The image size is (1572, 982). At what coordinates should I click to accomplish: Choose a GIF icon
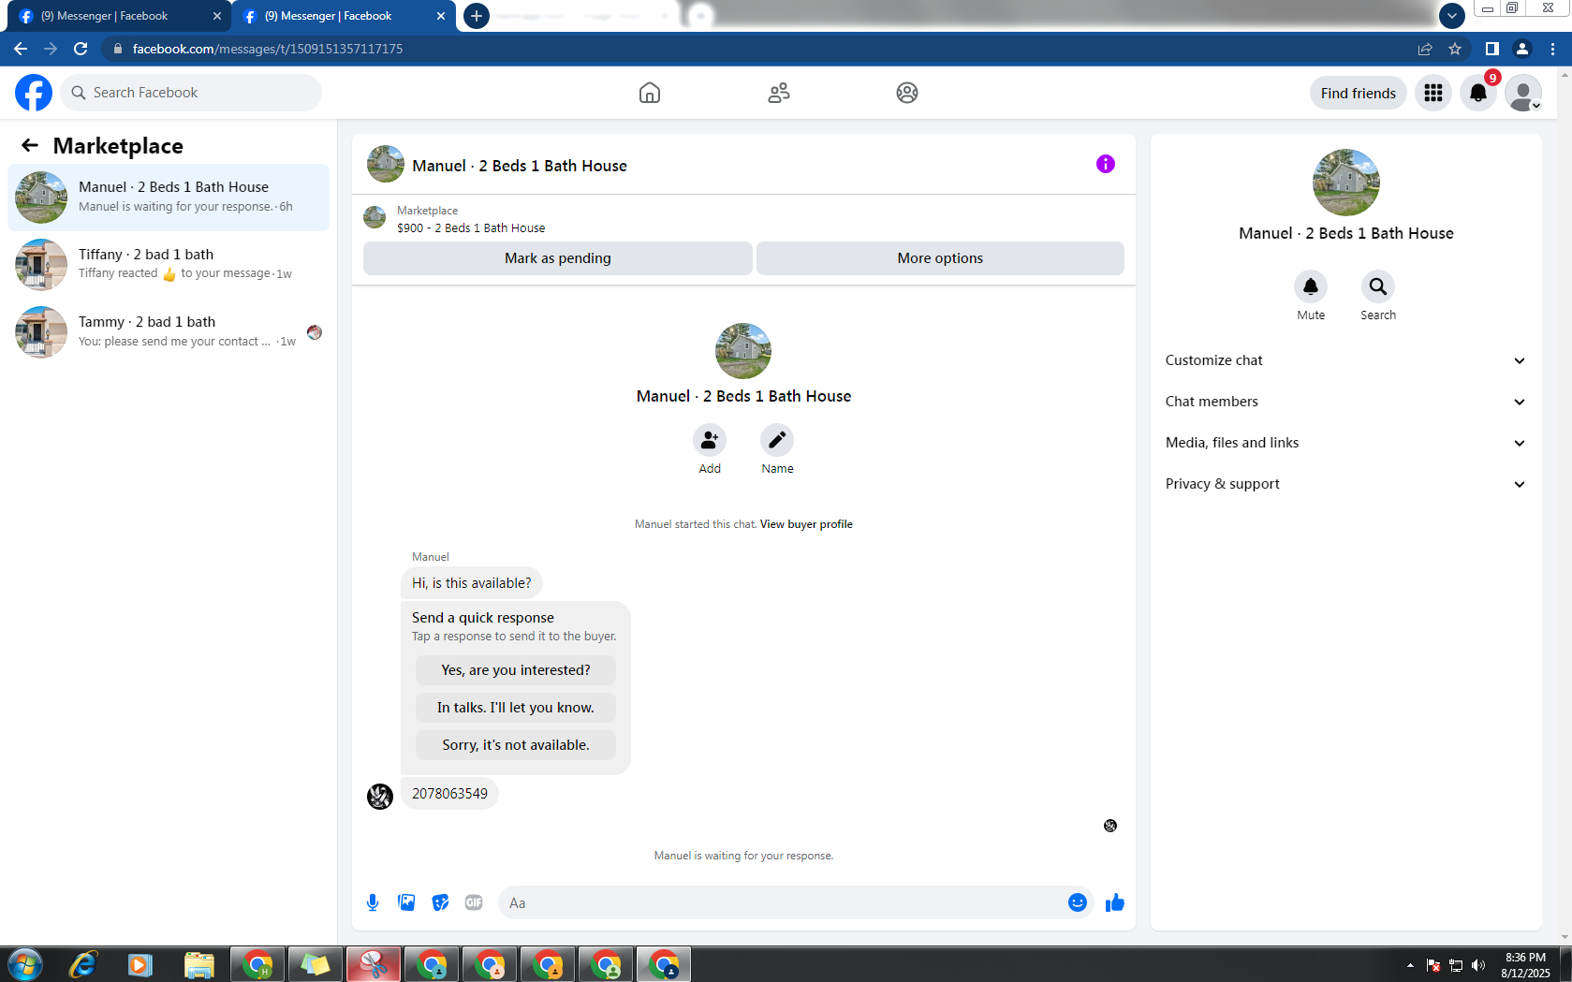[474, 902]
